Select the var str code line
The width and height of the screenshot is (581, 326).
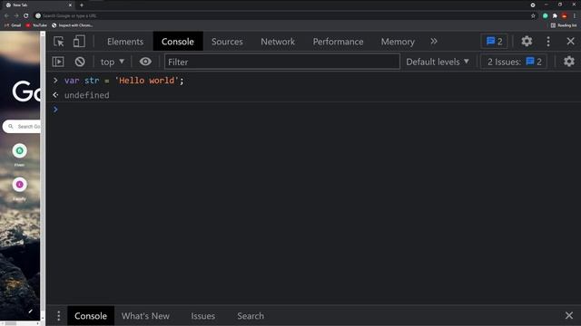pos(123,81)
